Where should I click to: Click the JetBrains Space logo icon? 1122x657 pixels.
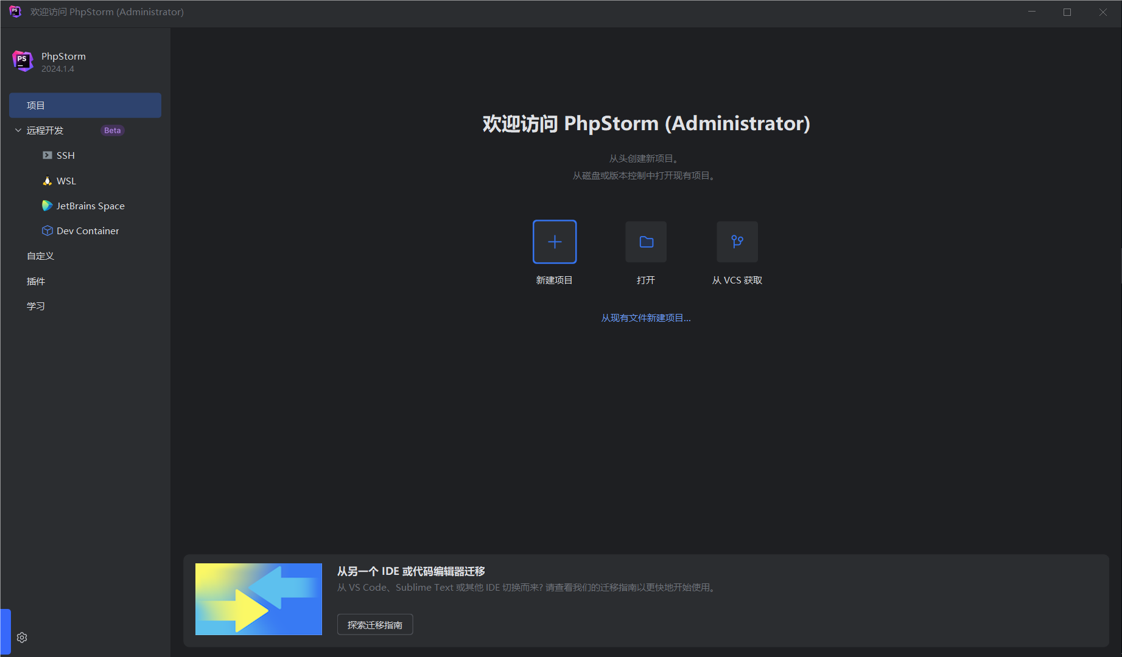click(x=47, y=206)
